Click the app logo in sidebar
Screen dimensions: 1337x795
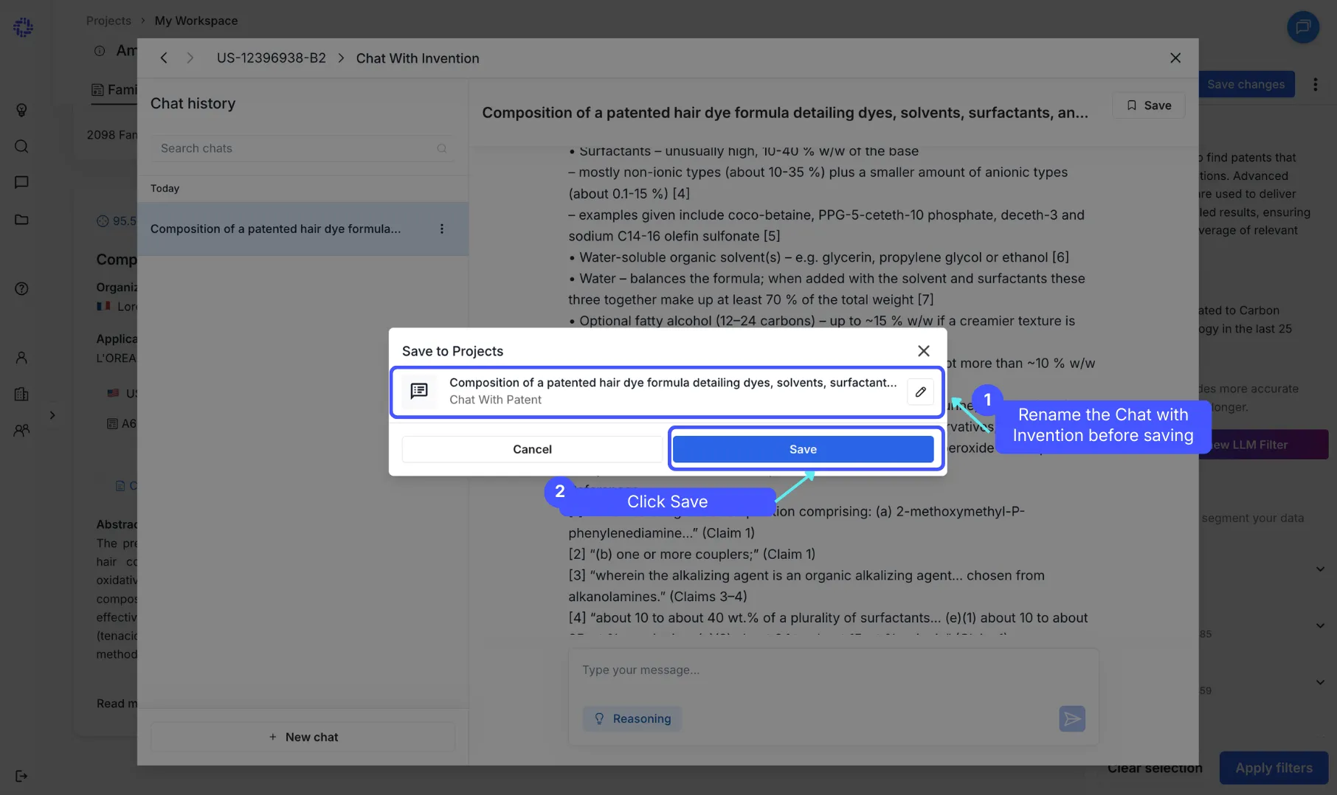click(x=23, y=27)
